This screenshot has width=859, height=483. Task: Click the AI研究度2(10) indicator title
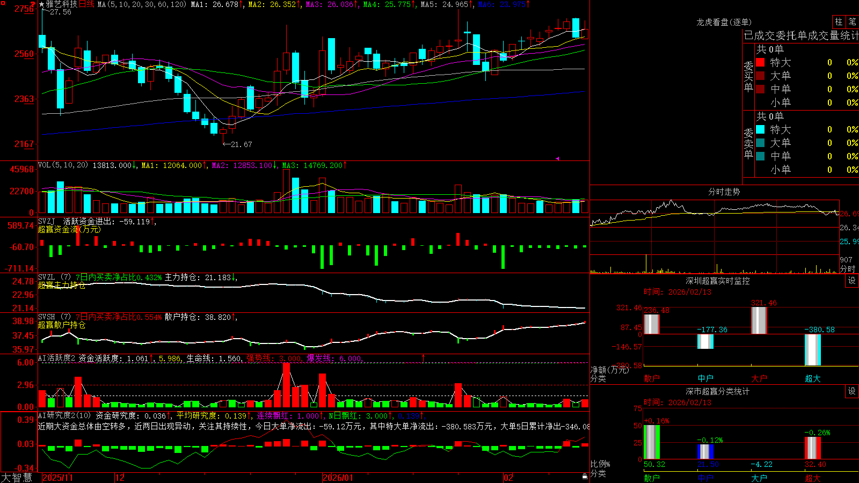pyautogui.click(x=64, y=415)
